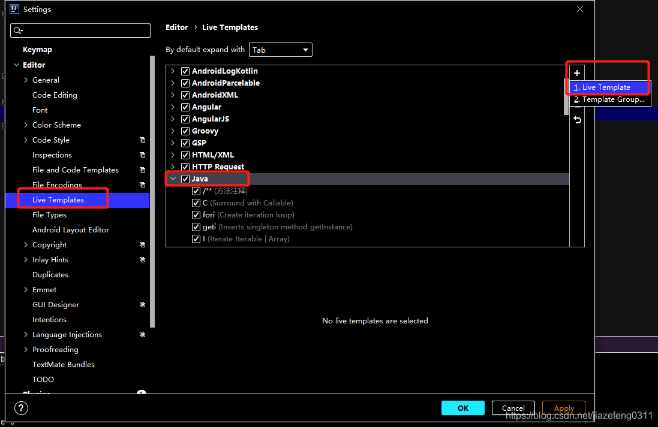This screenshot has height=427, width=658.
Task: Expand the Angular template group
Action: [x=173, y=107]
